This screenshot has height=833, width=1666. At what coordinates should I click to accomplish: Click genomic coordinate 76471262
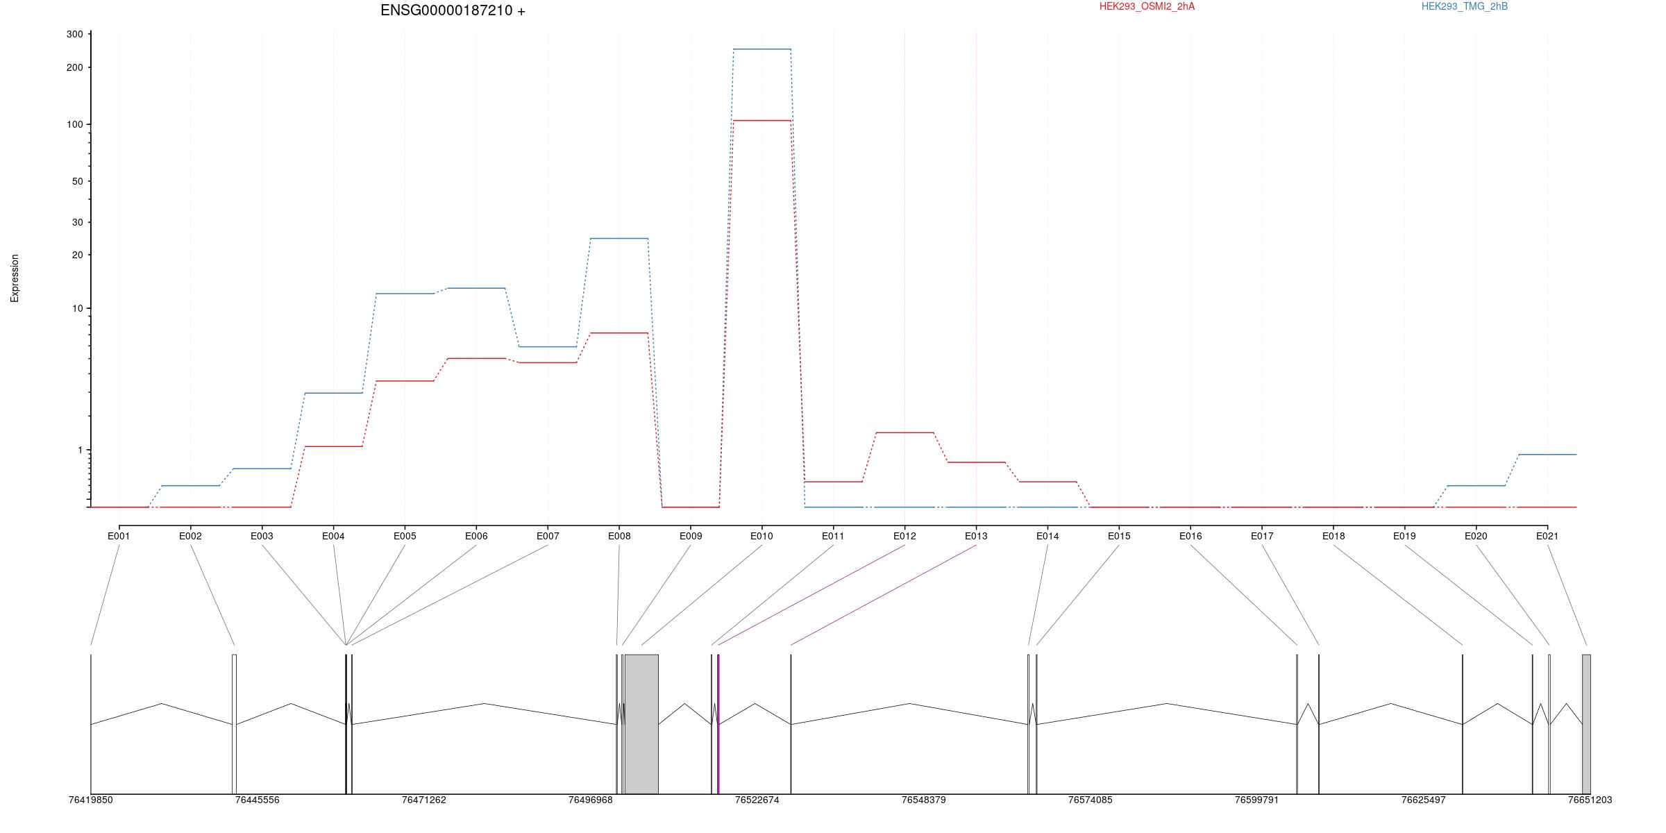[424, 800]
